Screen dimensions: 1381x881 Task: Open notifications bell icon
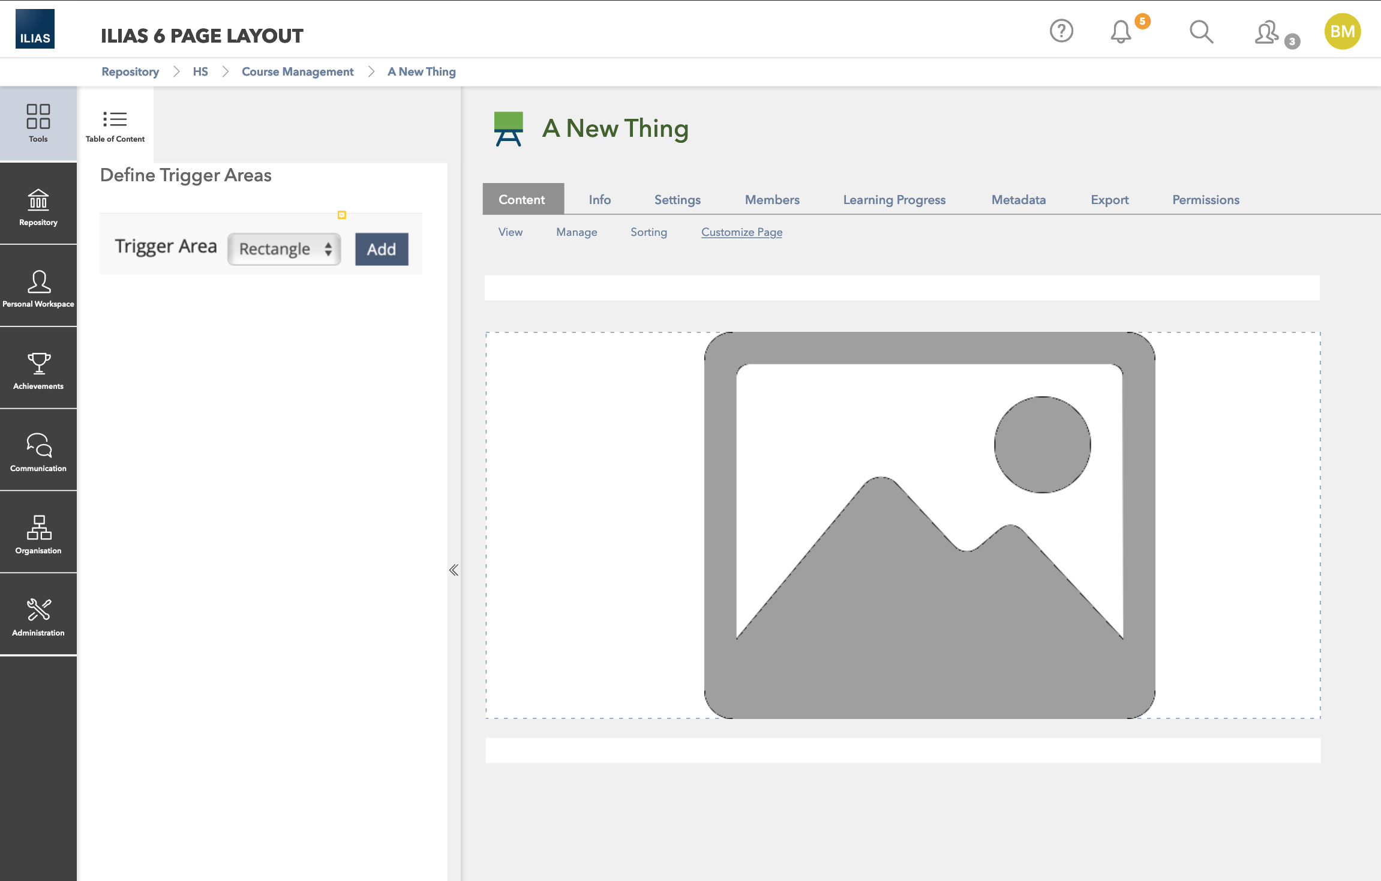[x=1121, y=32]
